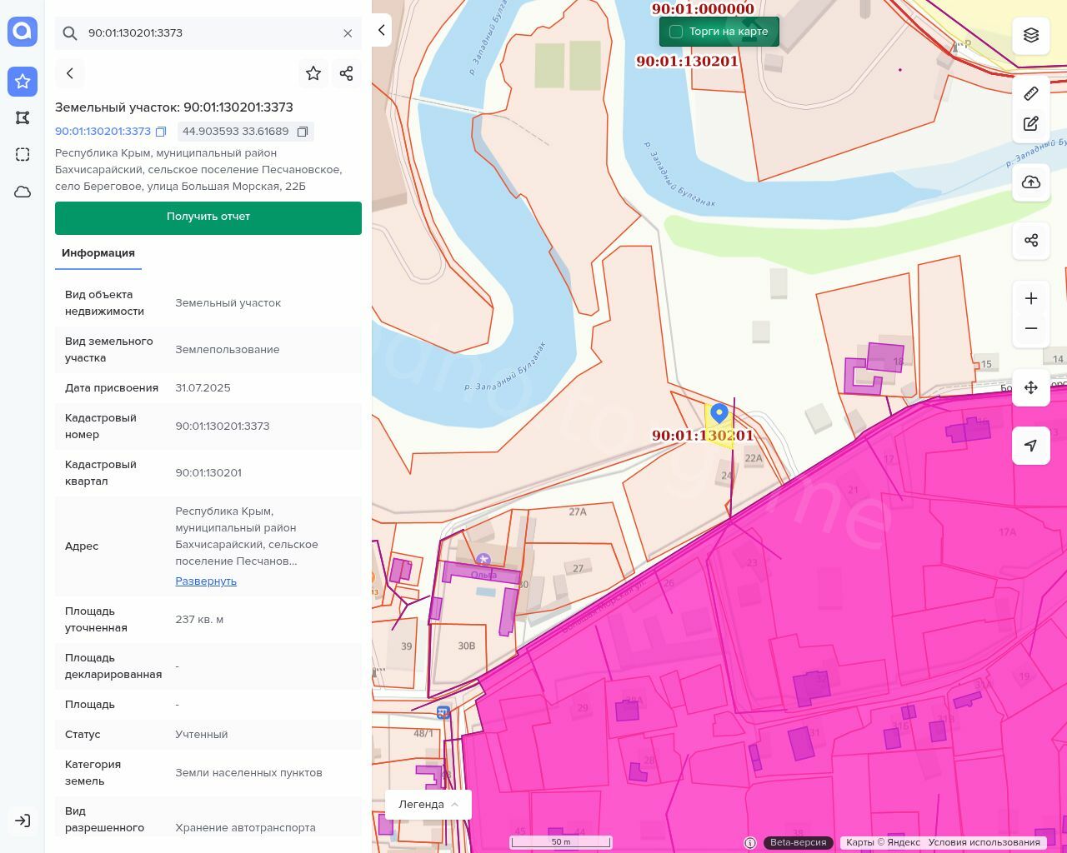The image size is (1067, 853).
Task: Click the edit/draw on map icon
Action: 1031,124
